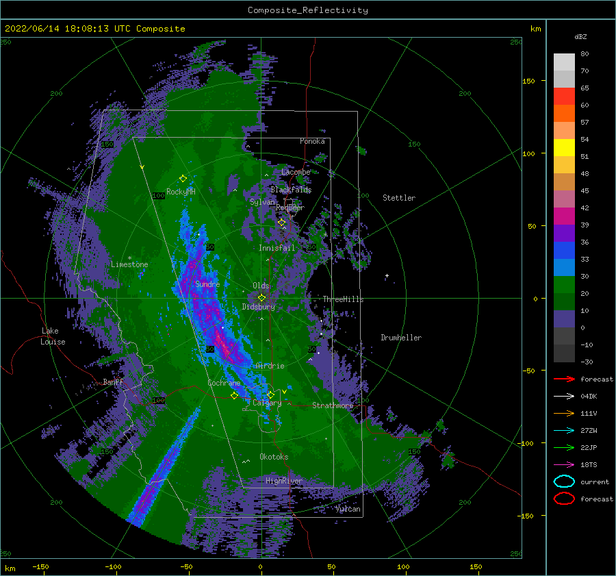Screen dimensions: 616x576
Task: Click the Didsbury city label
Action: [258, 307]
